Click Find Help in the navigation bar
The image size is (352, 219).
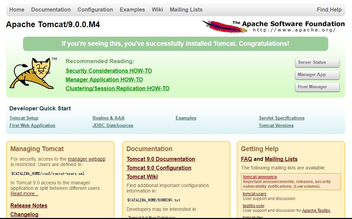pos(329,10)
